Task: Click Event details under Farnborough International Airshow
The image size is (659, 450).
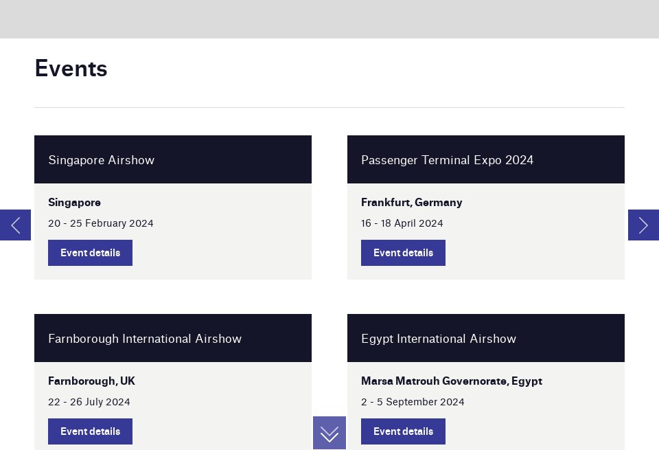Action: pos(90,431)
